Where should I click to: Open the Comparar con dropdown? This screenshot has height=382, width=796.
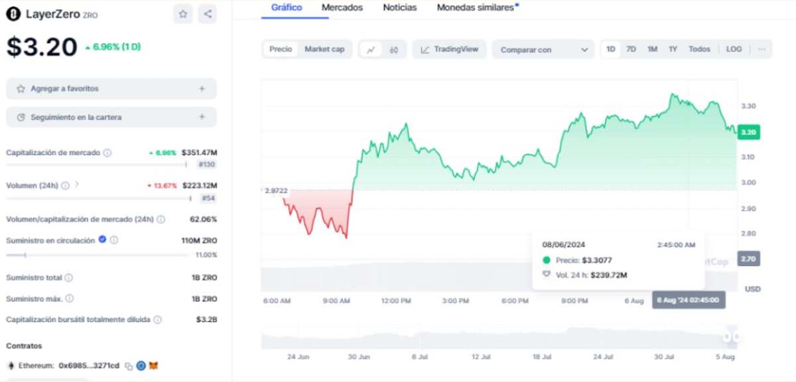pos(543,50)
